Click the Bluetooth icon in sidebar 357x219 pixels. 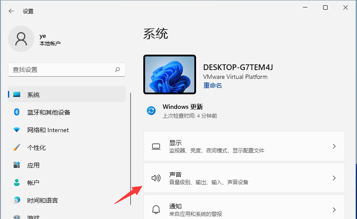tap(17, 112)
